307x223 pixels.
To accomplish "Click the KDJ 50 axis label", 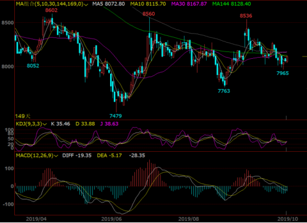I will 11,139.
